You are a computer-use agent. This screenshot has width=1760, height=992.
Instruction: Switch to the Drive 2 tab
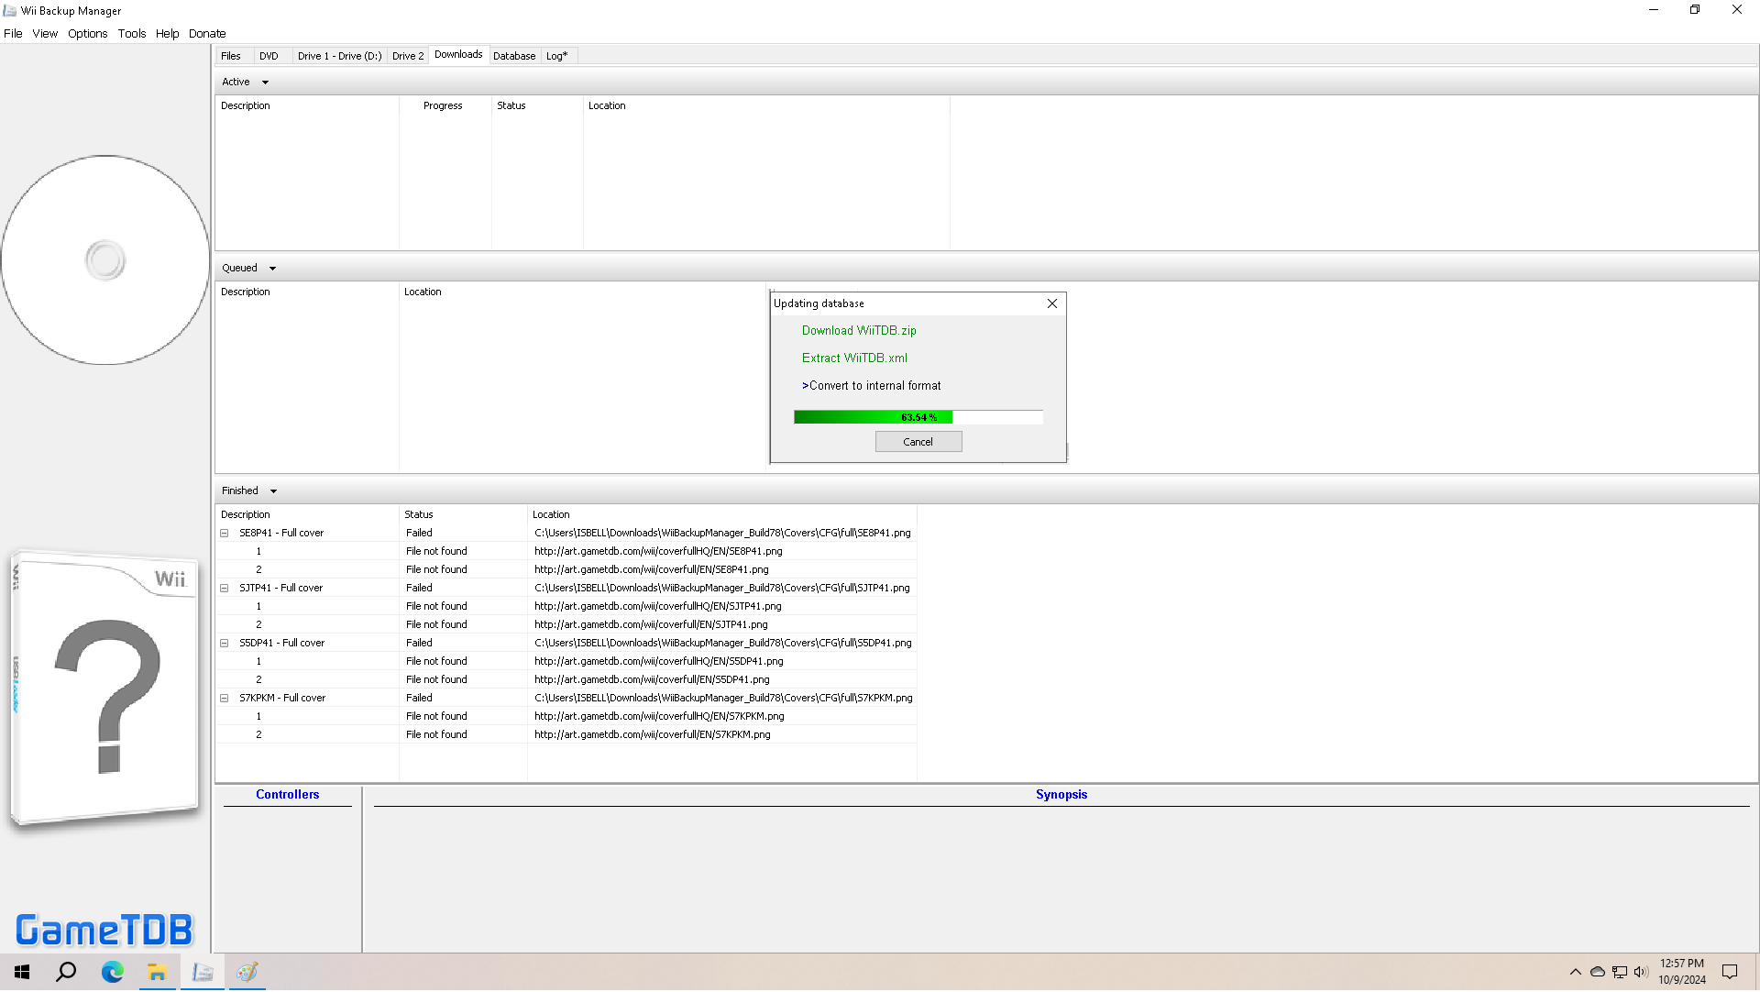(x=408, y=56)
